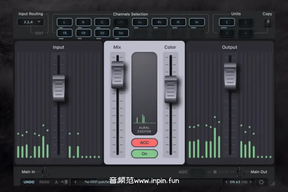This screenshot has width=288, height=192.
Task: Click the Input fader handle
Action: tap(59, 88)
